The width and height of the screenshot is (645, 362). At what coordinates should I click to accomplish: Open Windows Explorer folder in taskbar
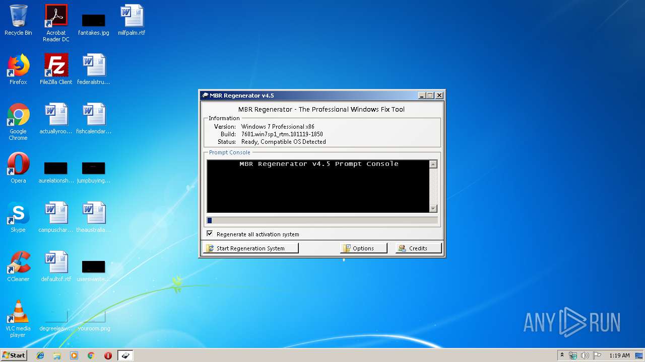click(57, 355)
